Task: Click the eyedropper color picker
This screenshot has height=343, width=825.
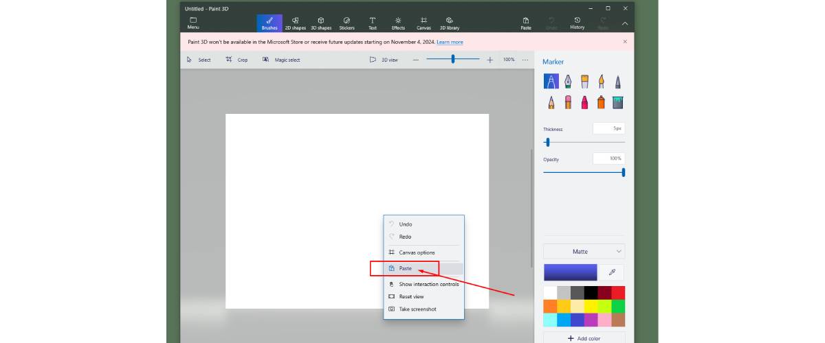Action: pos(612,272)
